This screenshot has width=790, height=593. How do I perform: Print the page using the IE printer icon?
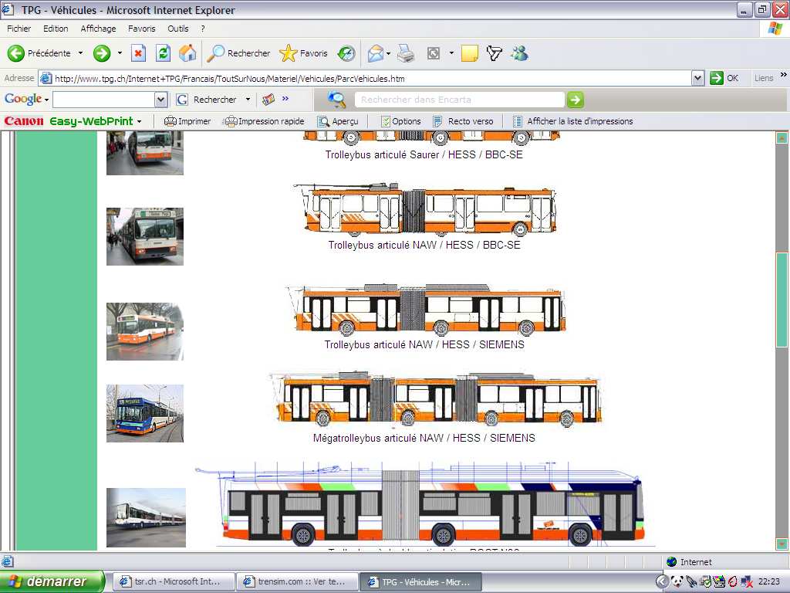click(407, 53)
